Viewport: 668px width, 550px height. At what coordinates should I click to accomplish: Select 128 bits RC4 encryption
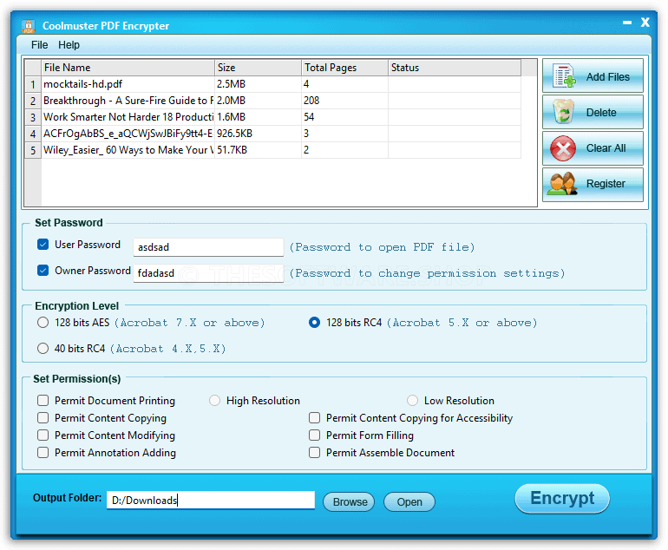click(314, 323)
